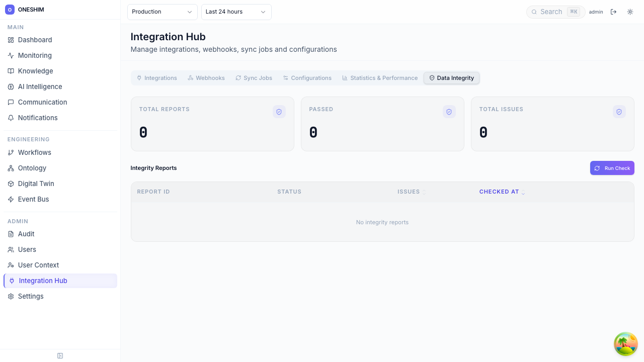Click the ONESHIM logo icon
The width and height of the screenshot is (644, 362).
(x=10, y=10)
